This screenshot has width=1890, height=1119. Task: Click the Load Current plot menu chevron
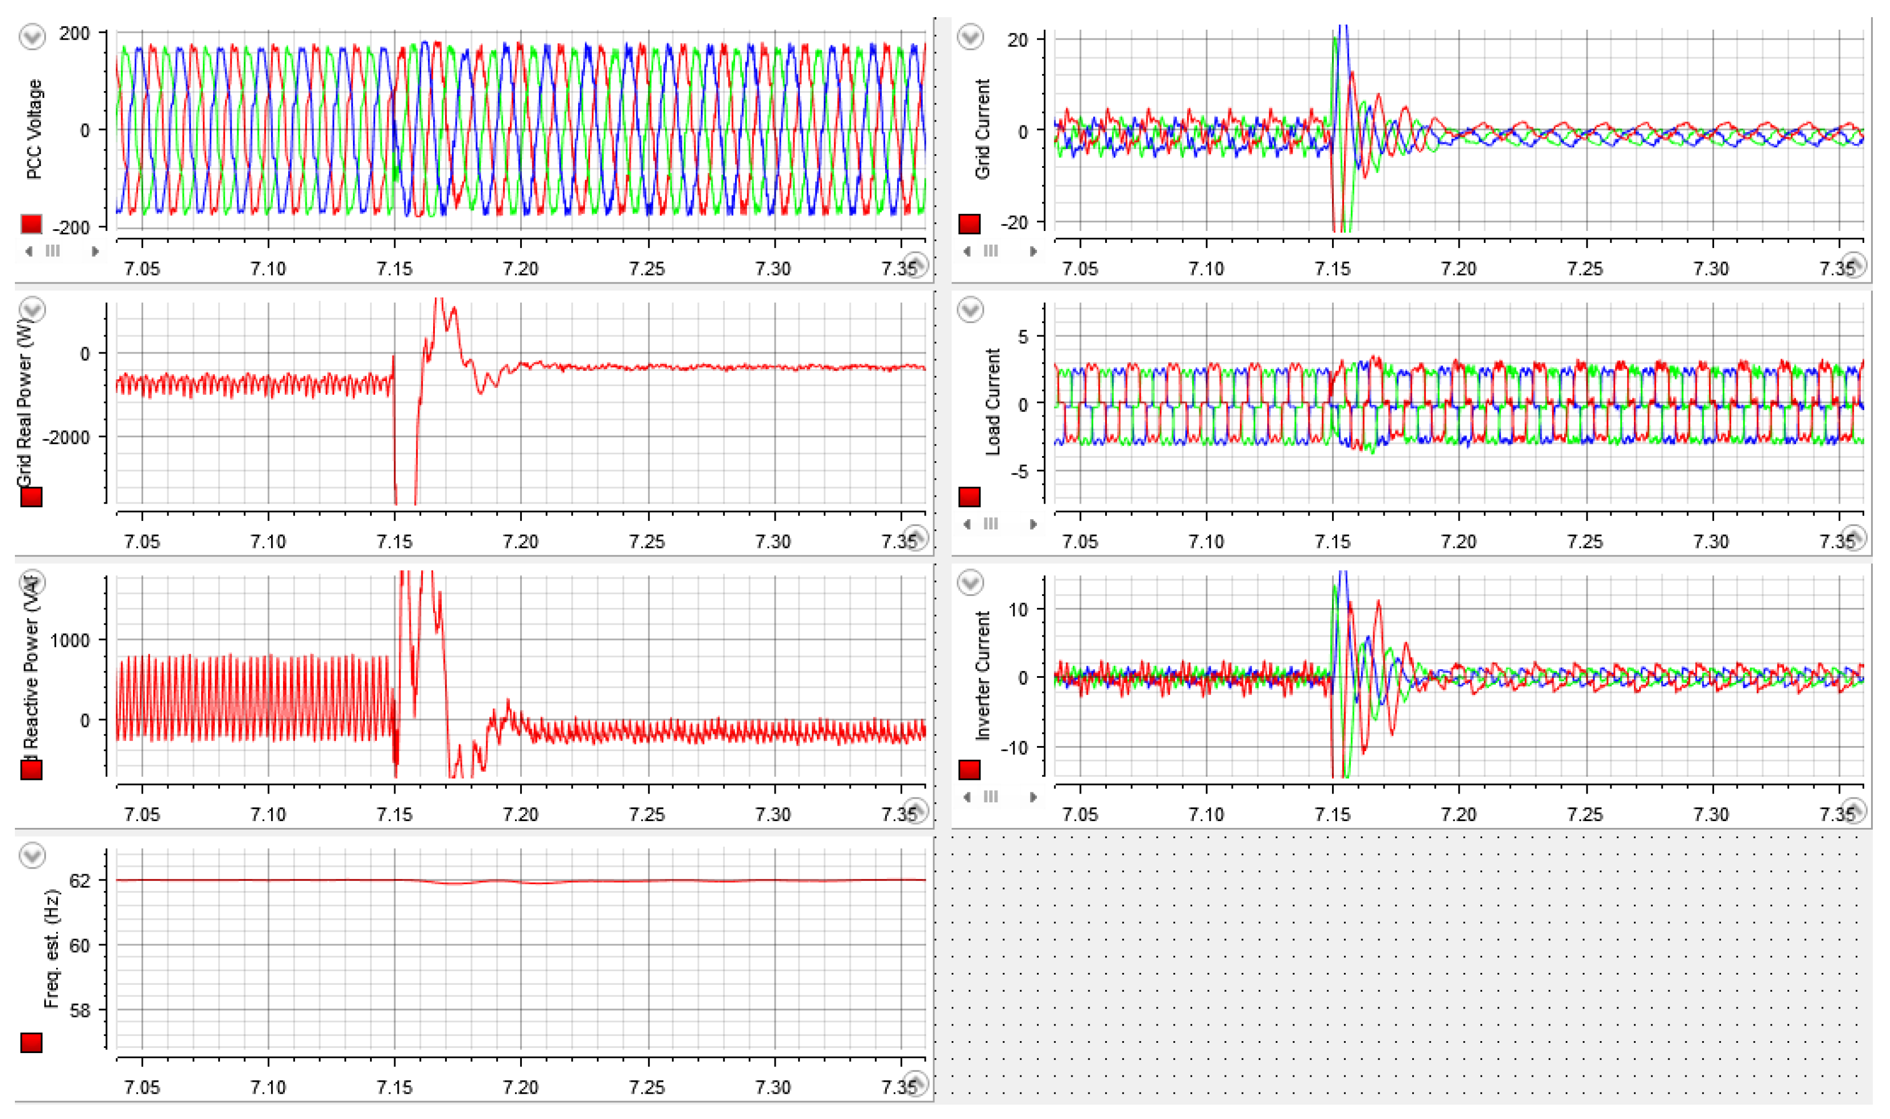point(969,309)
